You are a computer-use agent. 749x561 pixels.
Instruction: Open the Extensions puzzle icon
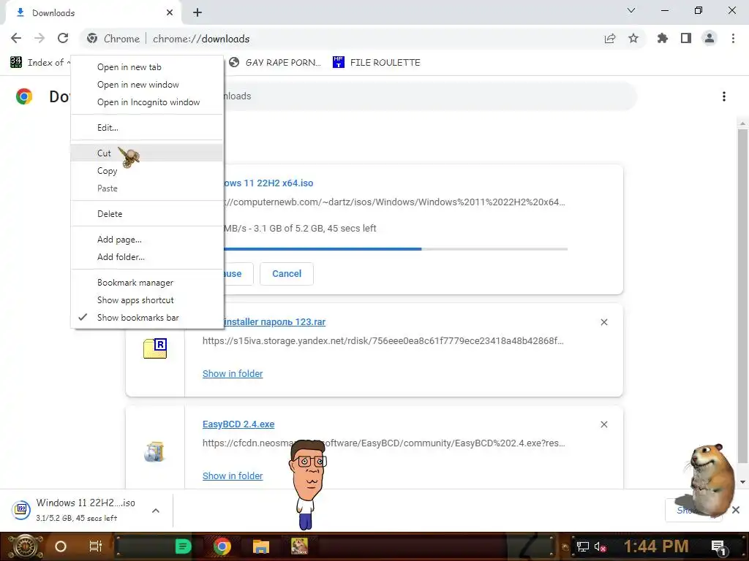tap(663, 39)
